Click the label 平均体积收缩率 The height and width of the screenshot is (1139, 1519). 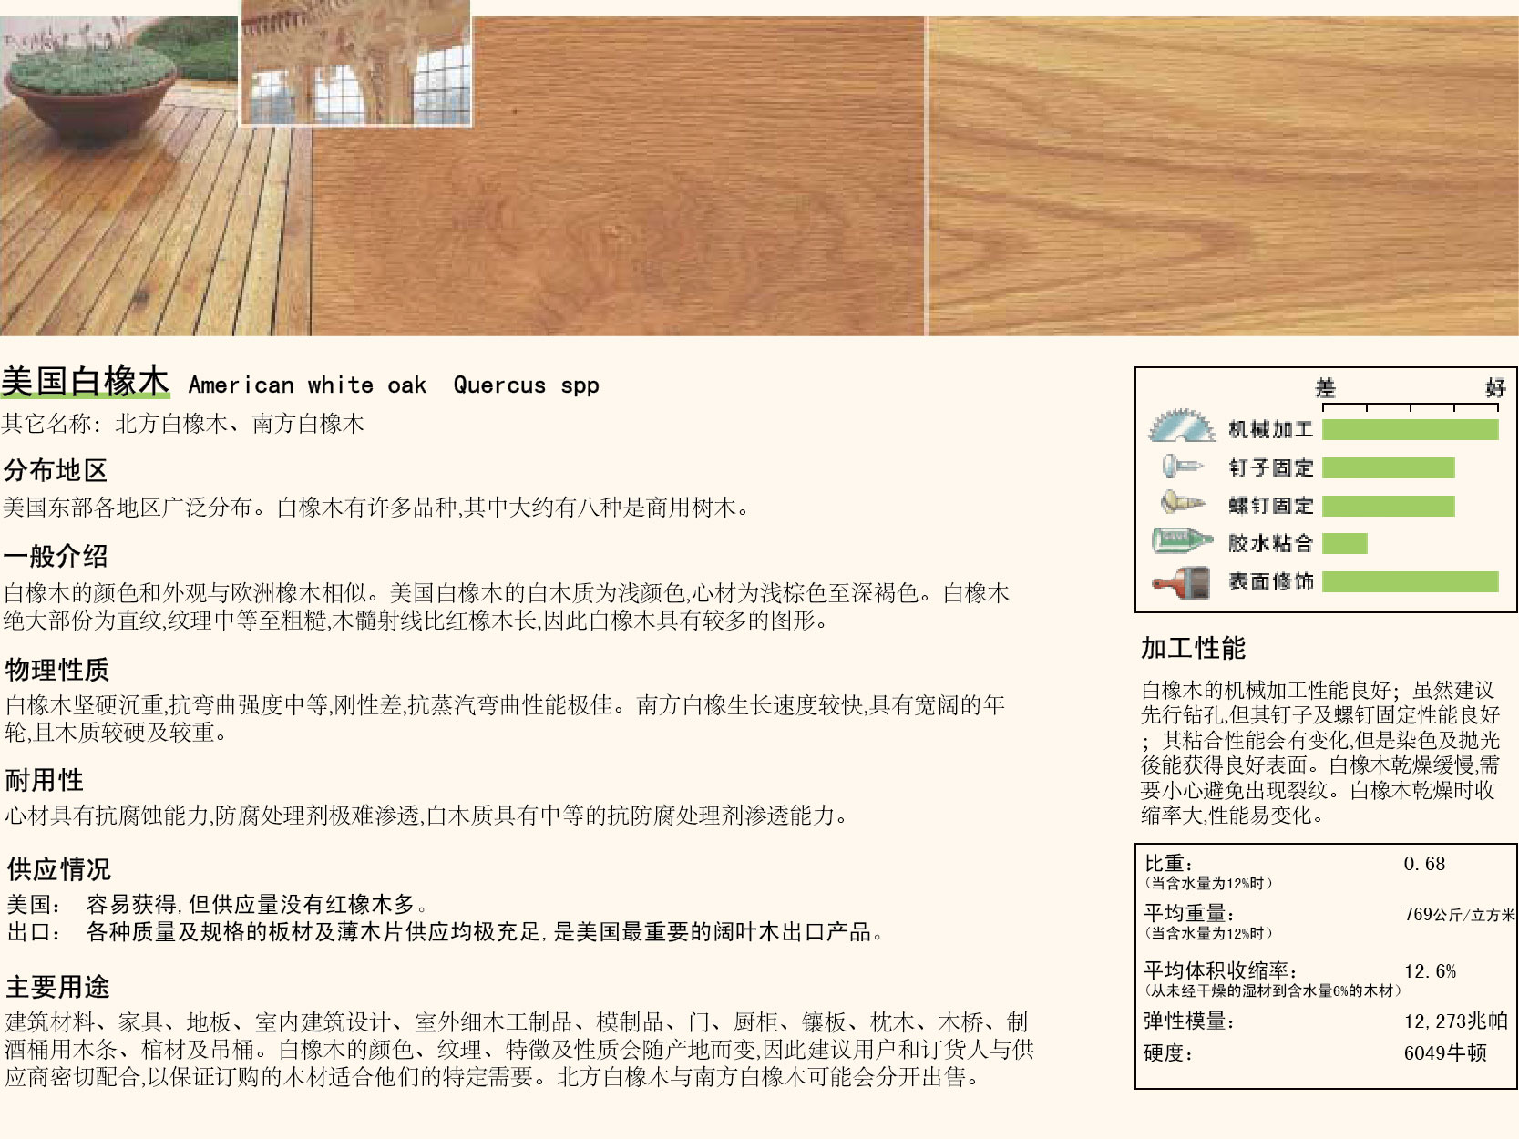[x=1221, y=970]
